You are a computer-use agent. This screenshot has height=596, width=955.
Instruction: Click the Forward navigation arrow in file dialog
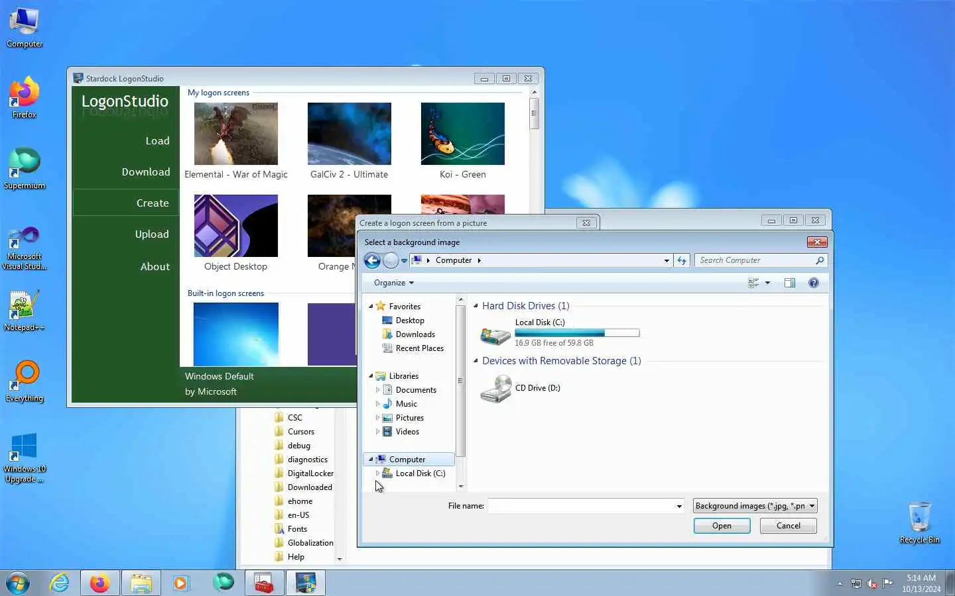click(x=391, y=261)
